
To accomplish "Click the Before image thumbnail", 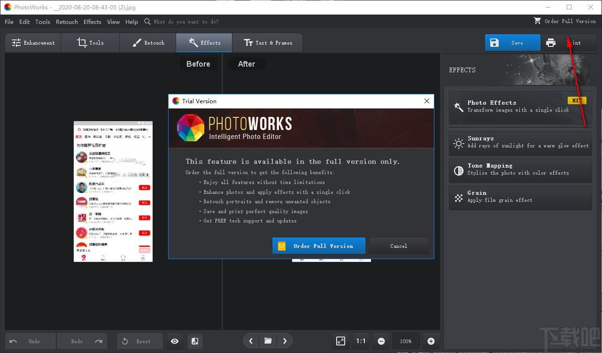I will (113, 192).
